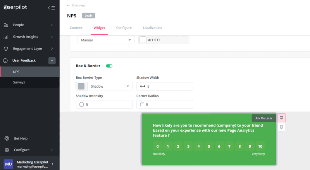
Task: Expand the Engagement Layer chevron
Action: [52, 49]
